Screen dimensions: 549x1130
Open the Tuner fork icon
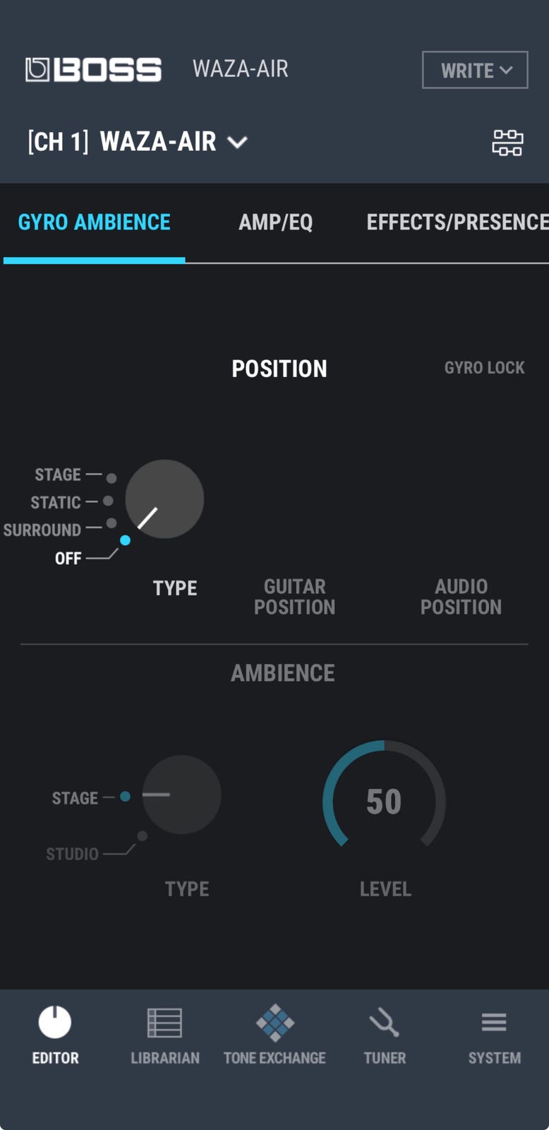pos(385,1022)
